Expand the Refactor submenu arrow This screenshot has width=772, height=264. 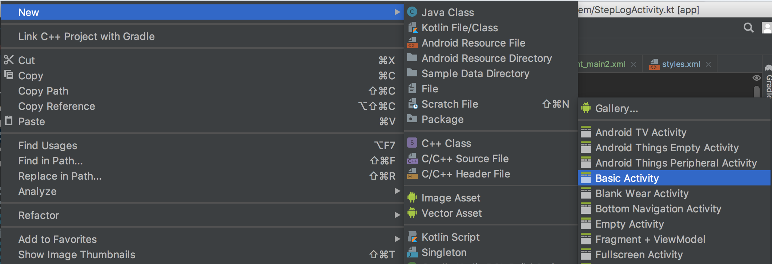click(397, 215)
